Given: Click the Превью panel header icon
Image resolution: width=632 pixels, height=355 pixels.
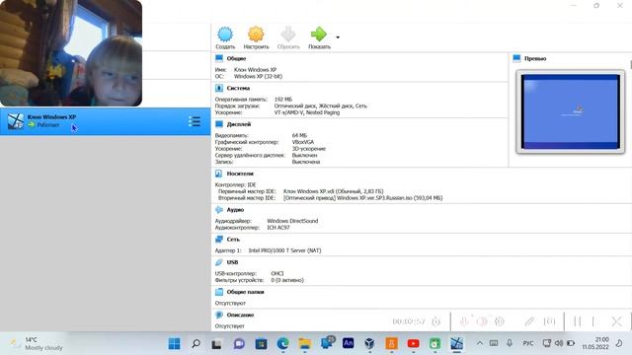Looking at the screenshot, I should [516, 58].
